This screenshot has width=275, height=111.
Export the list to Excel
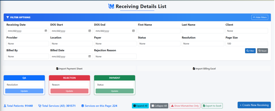point(212,106)
